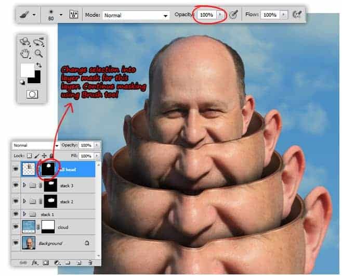Select the stack 3 mask thumbnail
Screen dimensions: 342x276
click(50, 185)
